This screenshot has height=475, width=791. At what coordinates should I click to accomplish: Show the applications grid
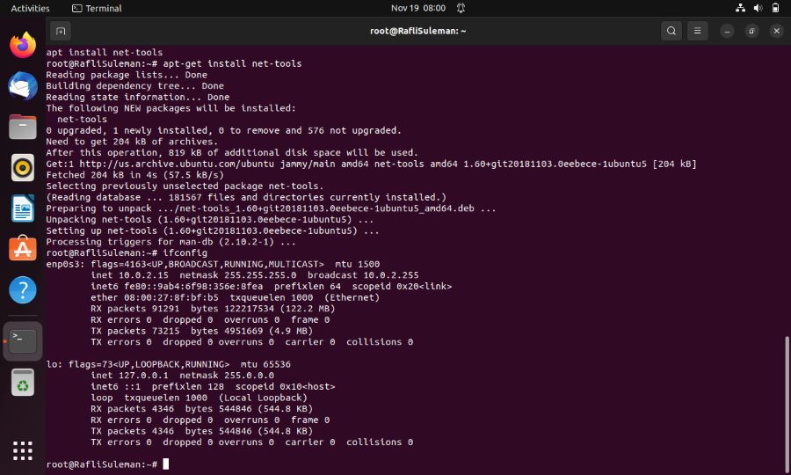click(23, 450)
